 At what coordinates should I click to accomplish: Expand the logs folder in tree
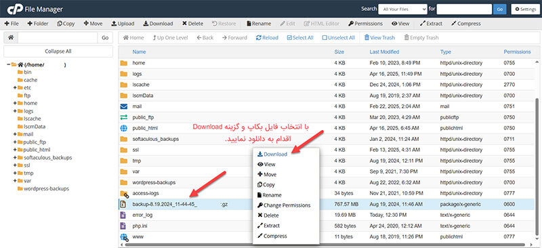pos(15,111)
